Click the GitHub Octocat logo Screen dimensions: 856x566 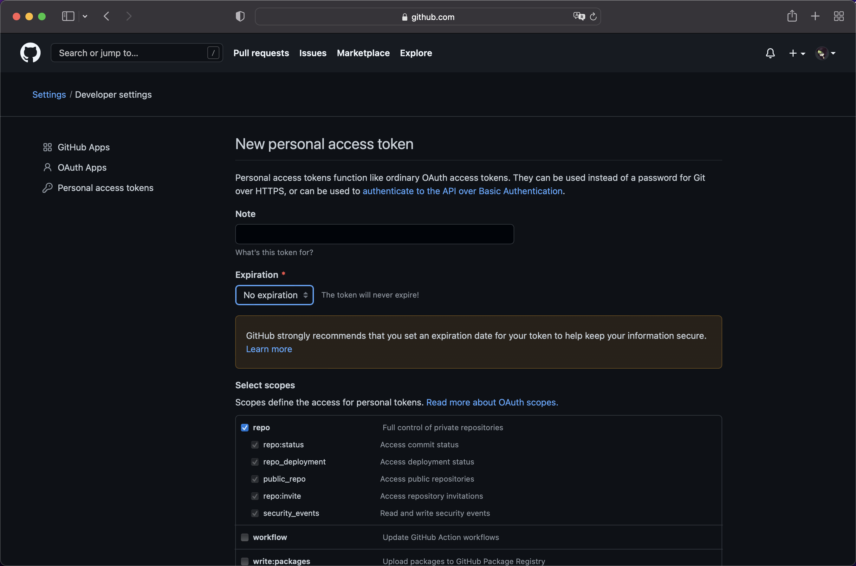30,53
